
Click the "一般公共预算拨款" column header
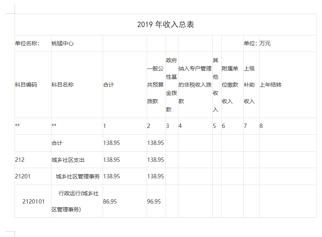[x=155, y=85]
